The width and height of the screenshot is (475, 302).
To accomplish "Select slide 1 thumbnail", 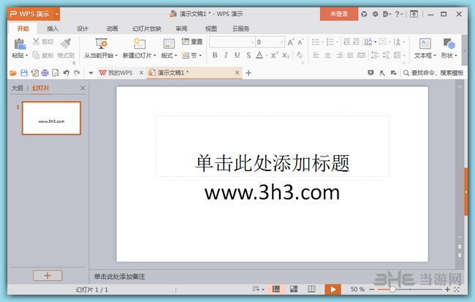I will tap(51, 118).
